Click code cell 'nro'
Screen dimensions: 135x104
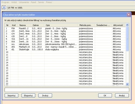point(13,44)
